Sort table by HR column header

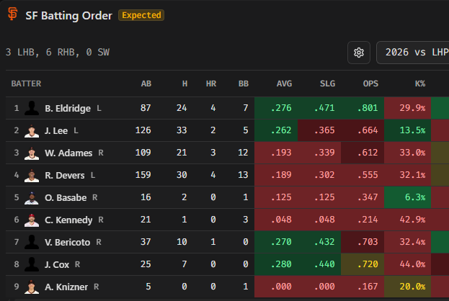(211, 84)
